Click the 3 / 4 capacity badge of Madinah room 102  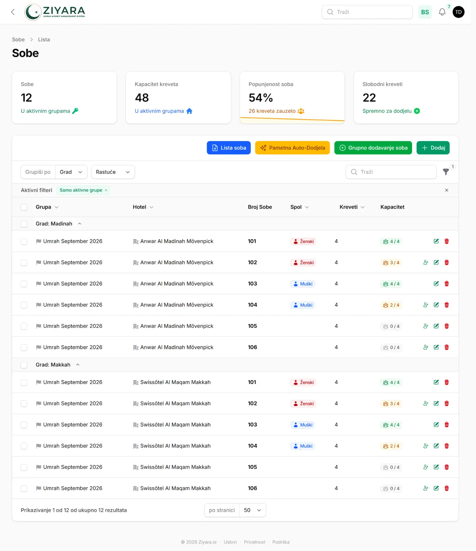click(391, 263)
